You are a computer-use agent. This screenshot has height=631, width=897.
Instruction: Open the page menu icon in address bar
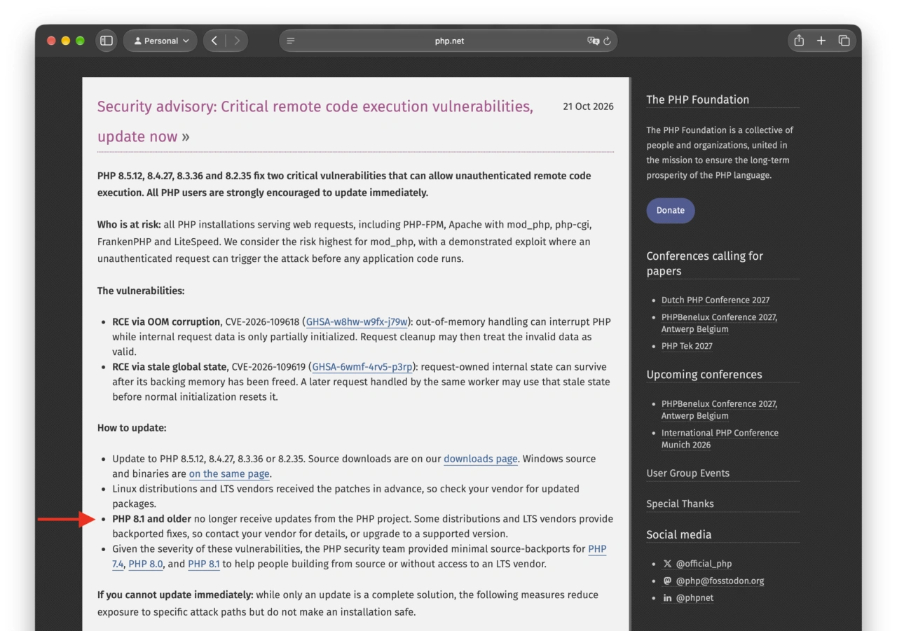291,41
